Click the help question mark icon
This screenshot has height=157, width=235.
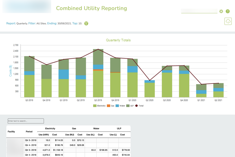[228, 11]
